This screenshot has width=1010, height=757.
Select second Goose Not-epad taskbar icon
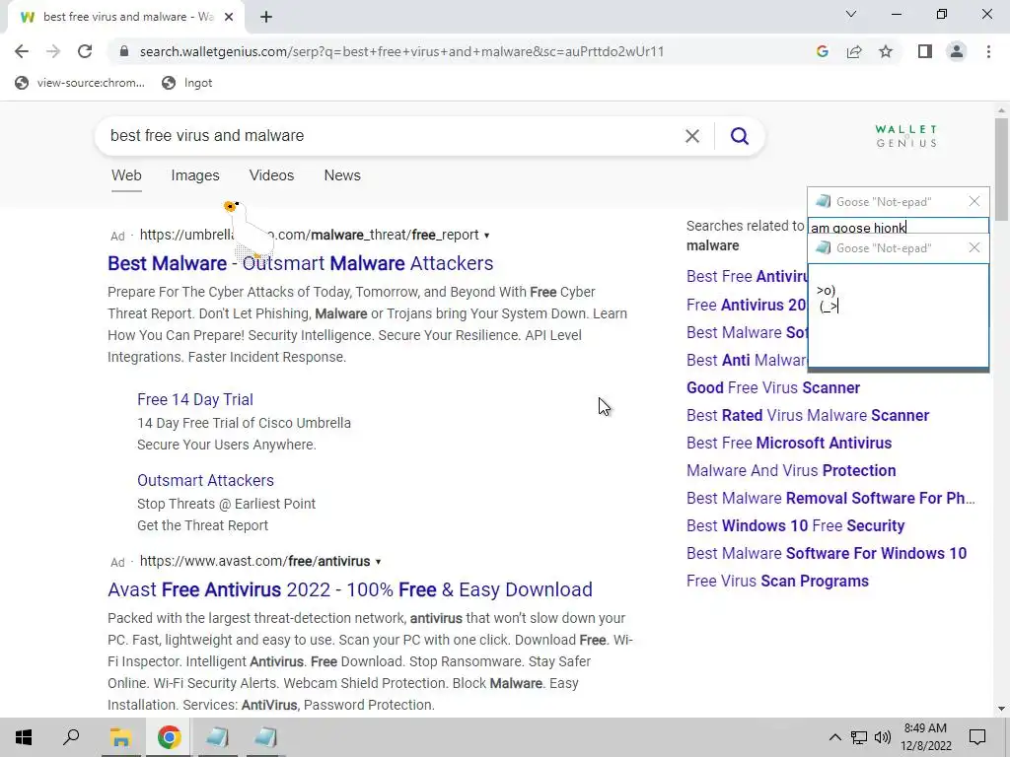point(264,737)
